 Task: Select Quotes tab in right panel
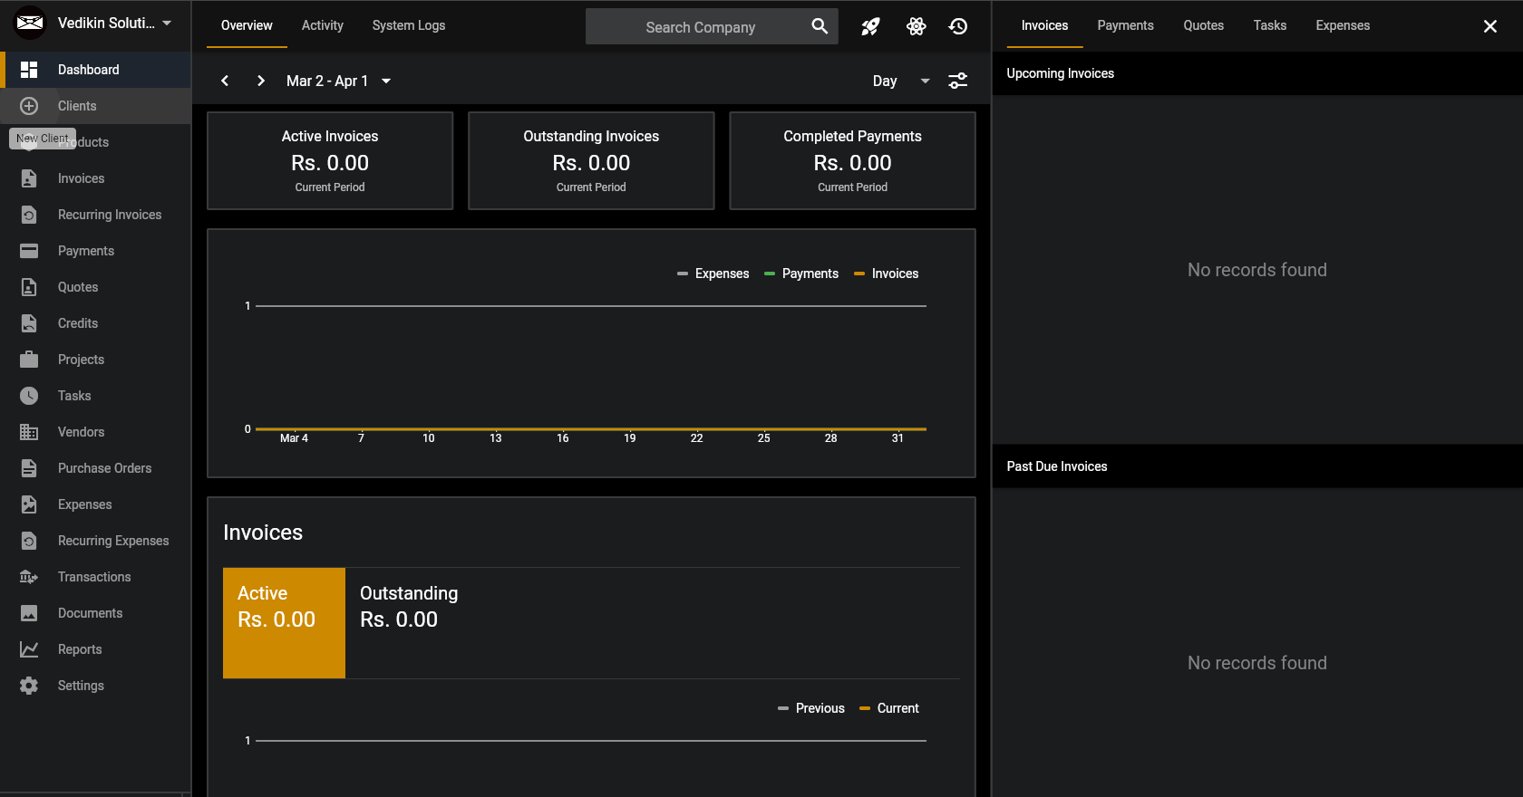tap(1203, 25)
